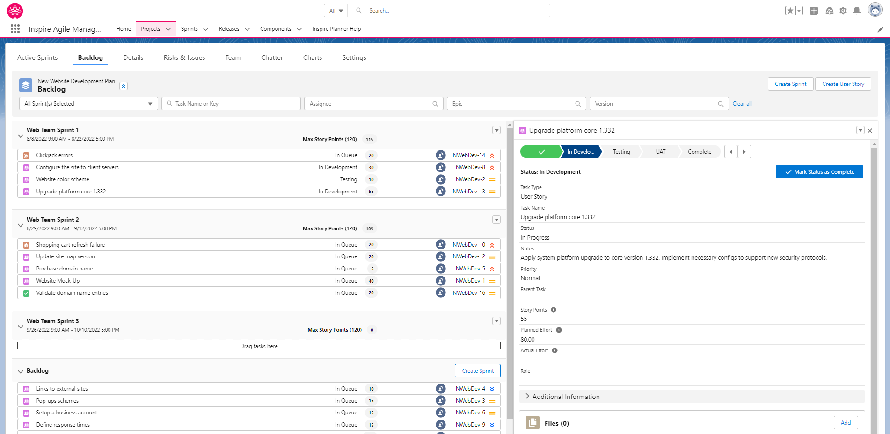Click the global actions plus icon
Viewport: 890px width, 434px height.
tap(814, 11)
